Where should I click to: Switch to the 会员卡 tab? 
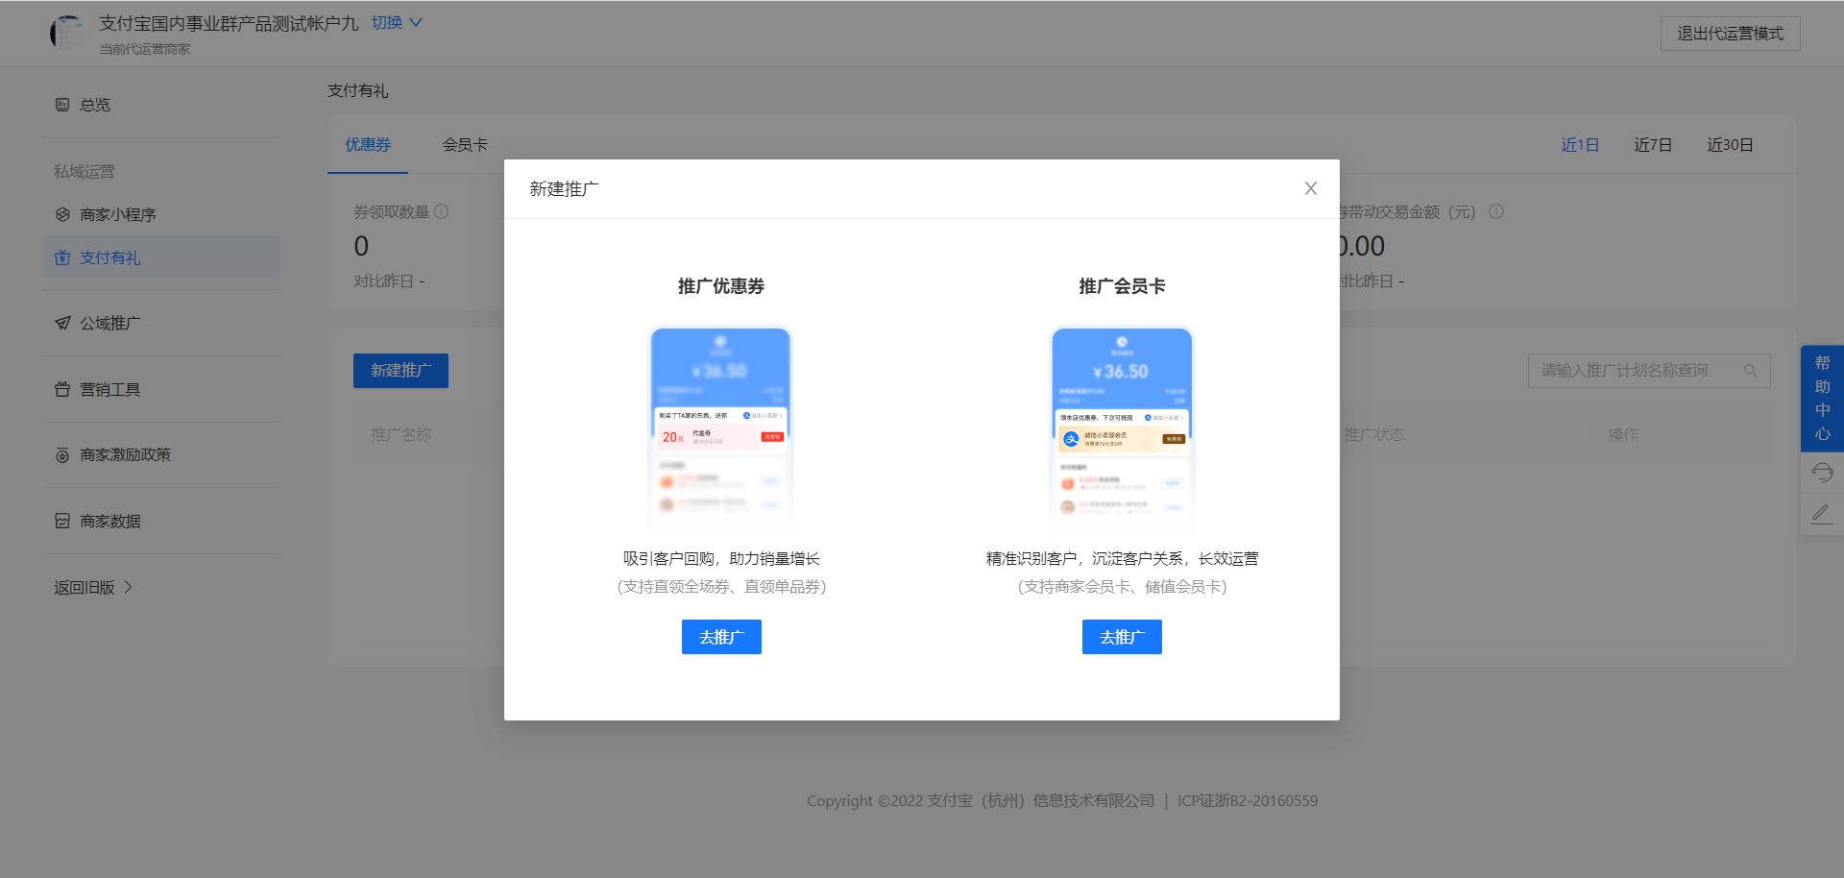tap(465, 145)
